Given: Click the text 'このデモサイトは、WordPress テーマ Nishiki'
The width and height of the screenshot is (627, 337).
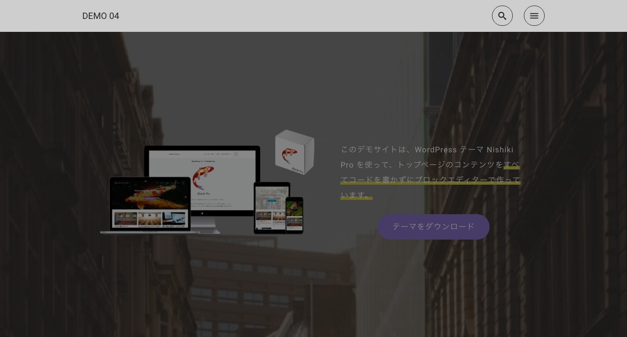Looking at the screenshot, I should tap(427, 150).
